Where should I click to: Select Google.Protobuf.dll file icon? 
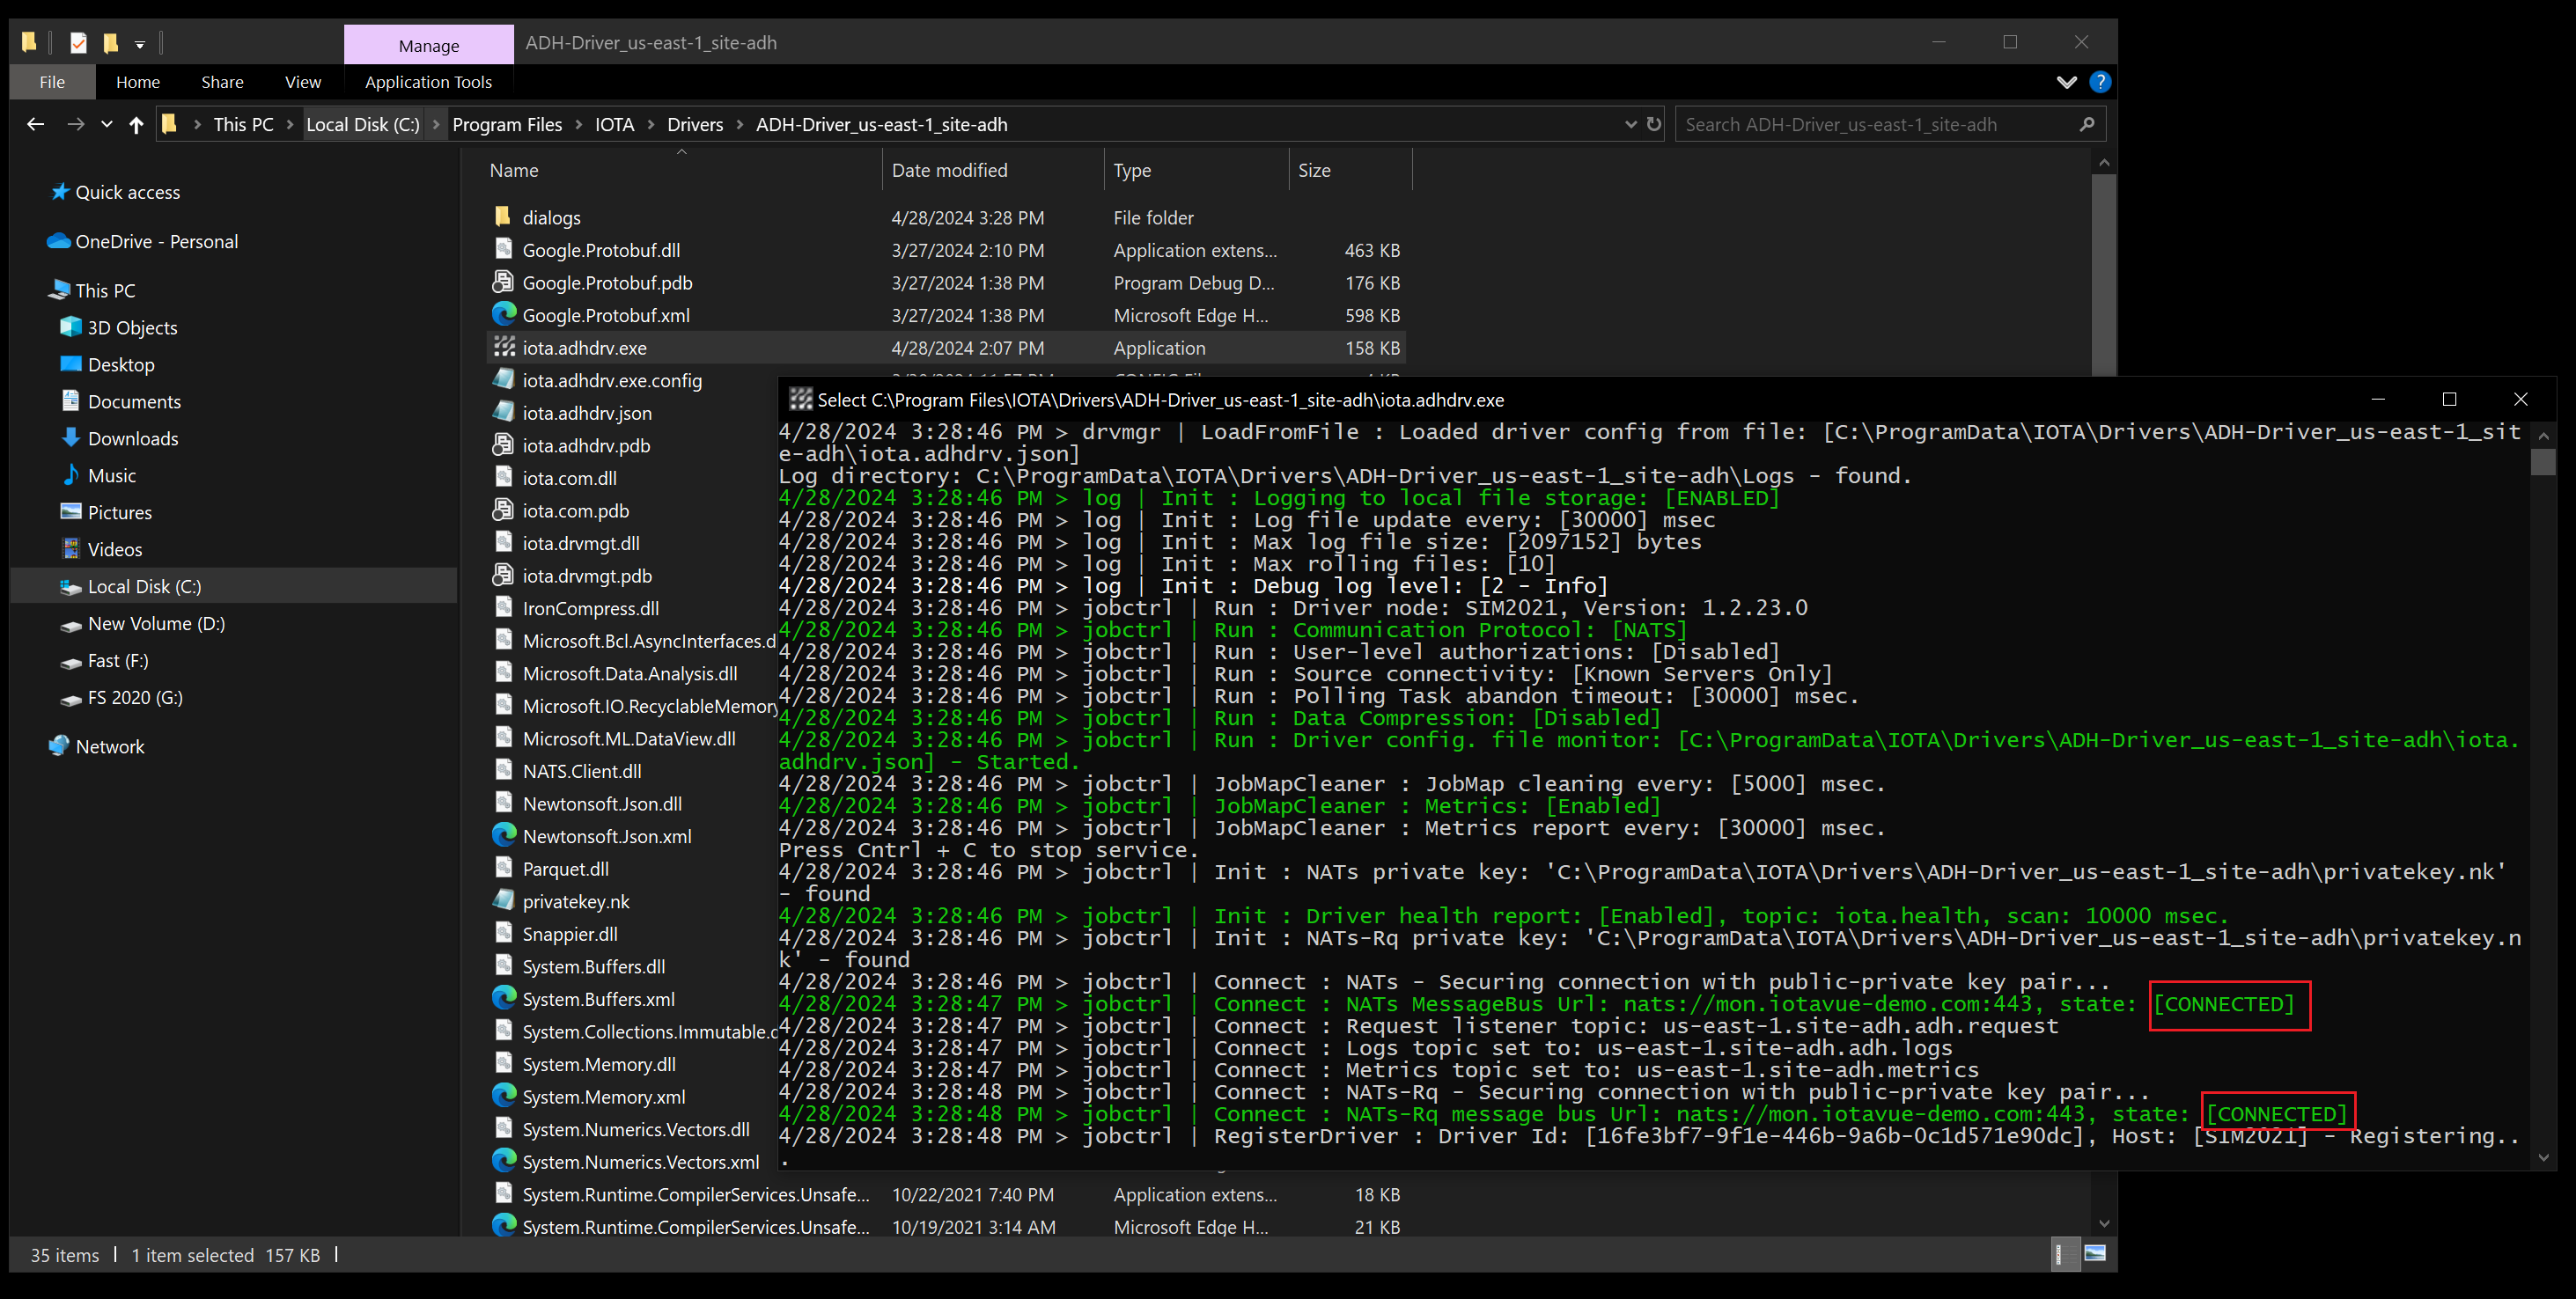504,249
